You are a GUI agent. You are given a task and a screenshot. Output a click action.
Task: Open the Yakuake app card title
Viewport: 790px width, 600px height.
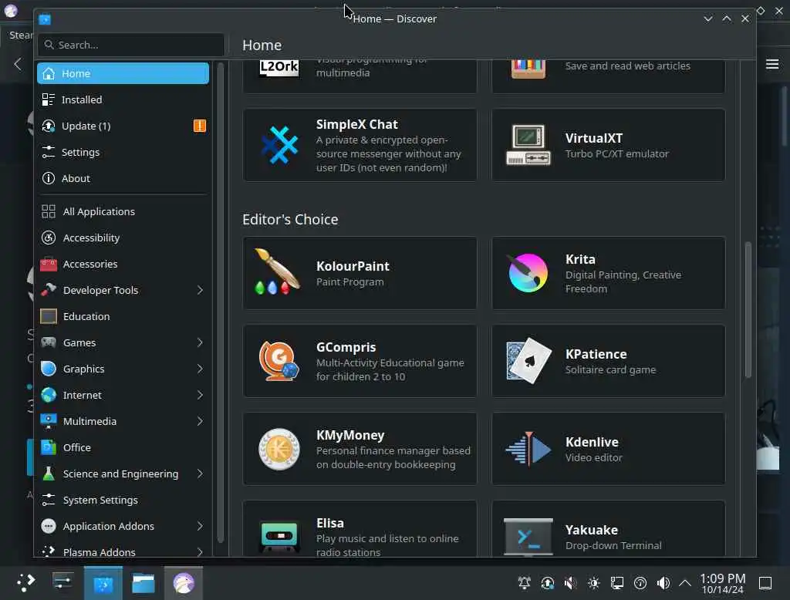pos(592,530)
